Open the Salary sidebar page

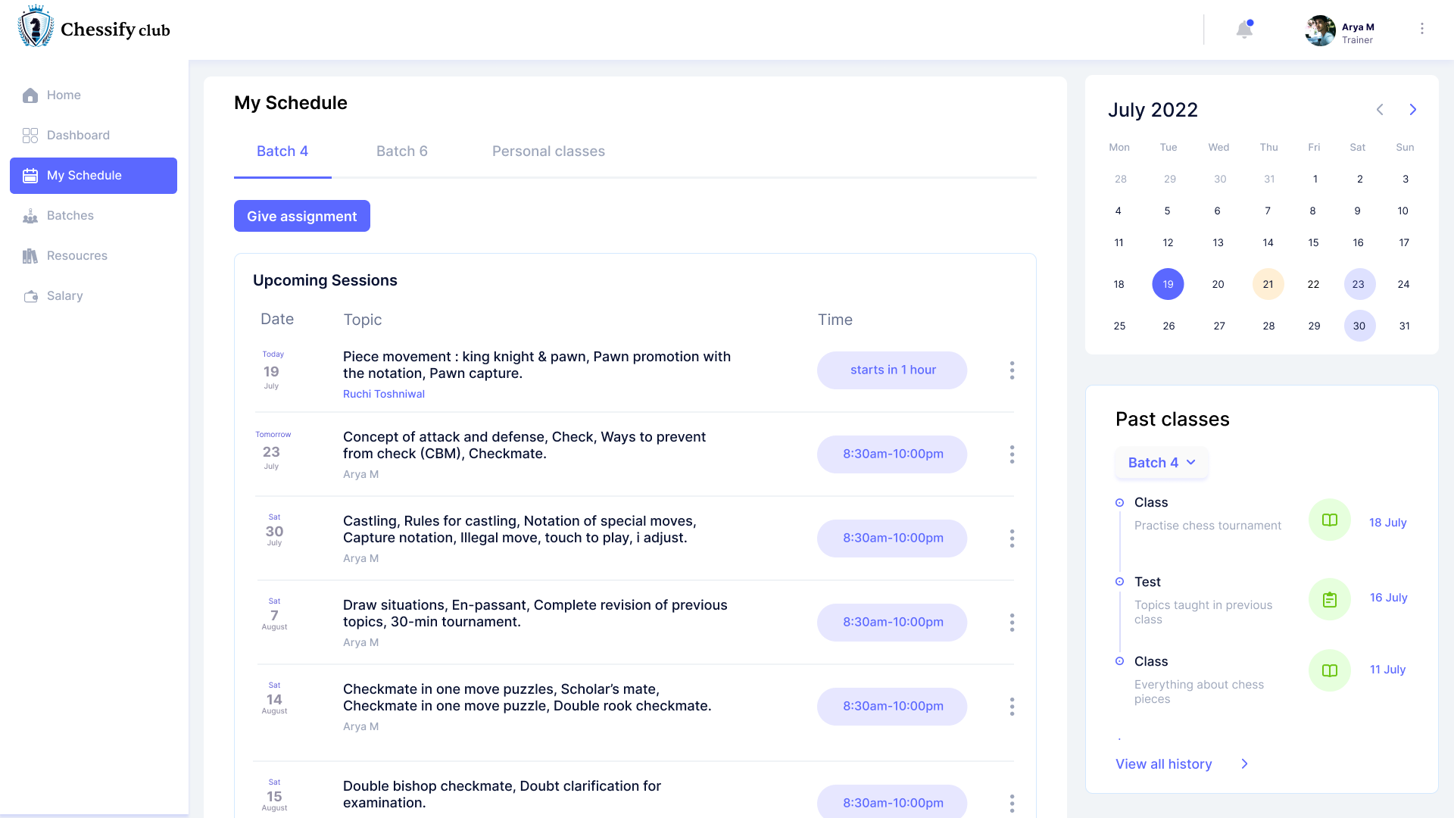click(64, 296)
